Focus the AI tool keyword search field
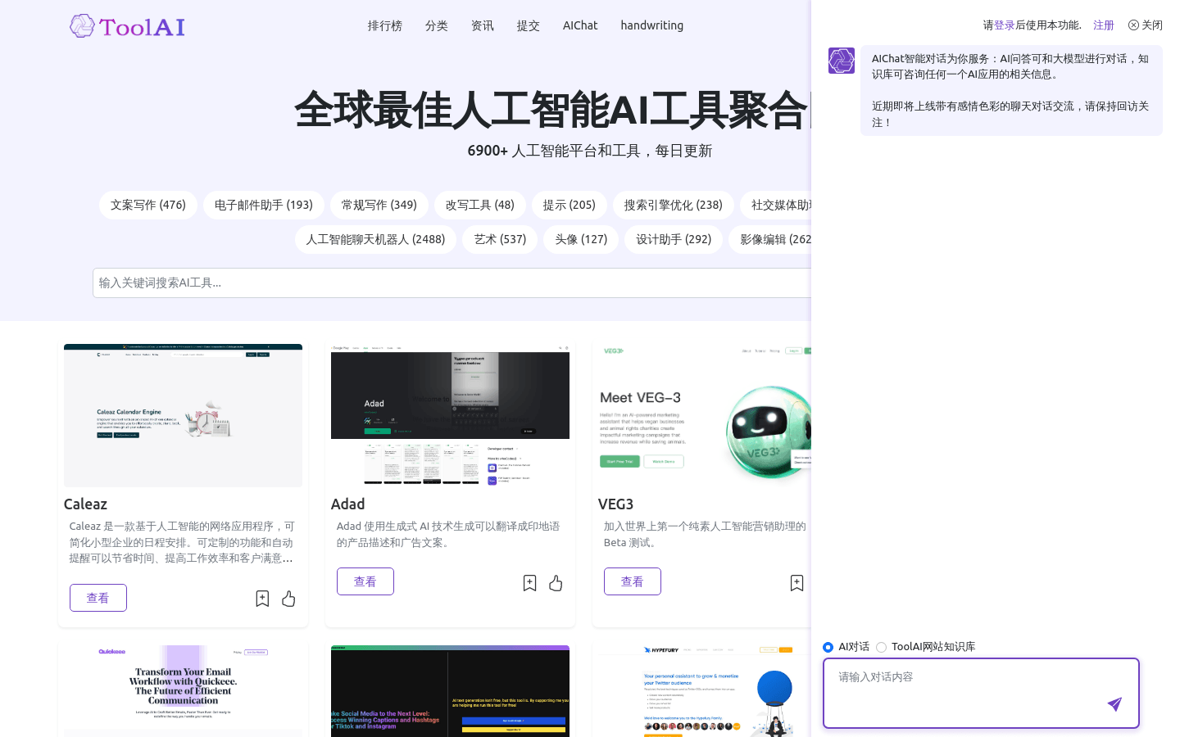 [452, 283]
